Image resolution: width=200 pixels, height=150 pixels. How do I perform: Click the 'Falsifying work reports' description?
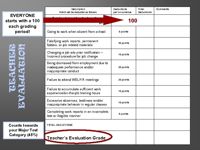pos(72,43)
